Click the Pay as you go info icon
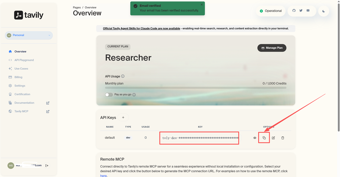The height and width of the screenshot is (177, 340). (134, 95)
